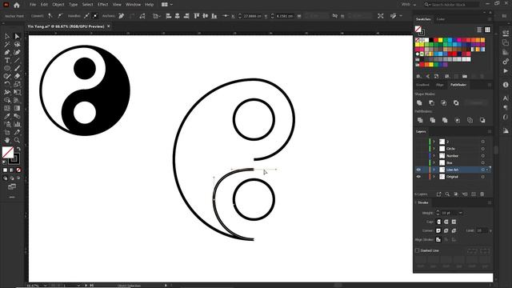Screen dimensions: 512x288
Task: Click the Search Adobe Stock field
Action: [x=451, y=5]
